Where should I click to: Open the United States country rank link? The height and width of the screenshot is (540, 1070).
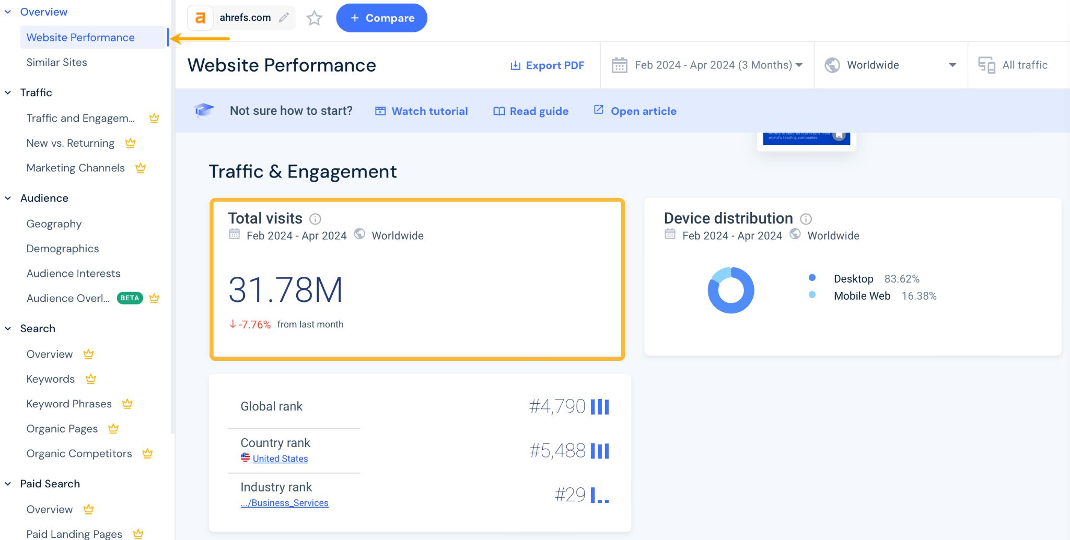tap(280, 458)
